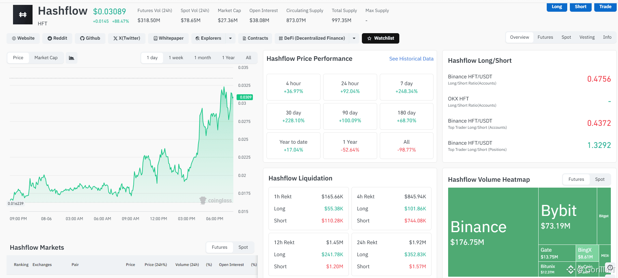The width and height of the screenshot is (618, 278).
Task: Click the Bitunix heatmap block
Action: (x=557, y=269)
